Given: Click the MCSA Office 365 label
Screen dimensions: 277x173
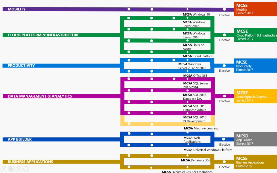Looking at the screenshot, I should click(x=195, y=76).
